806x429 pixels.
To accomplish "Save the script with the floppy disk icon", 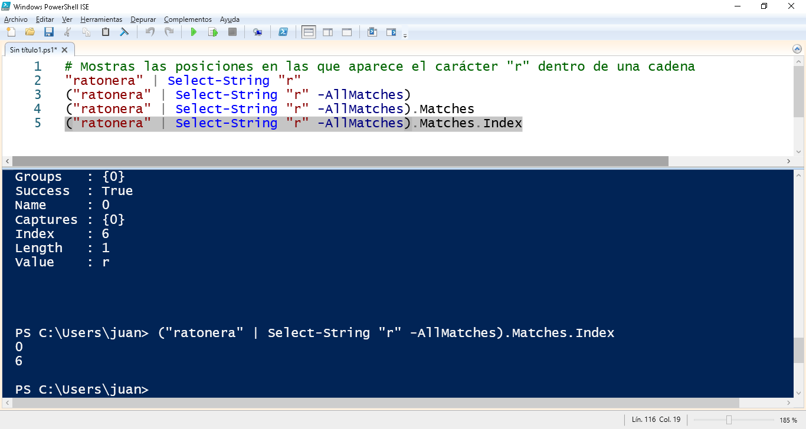I will pyautogui.click(x=48, y=32).
